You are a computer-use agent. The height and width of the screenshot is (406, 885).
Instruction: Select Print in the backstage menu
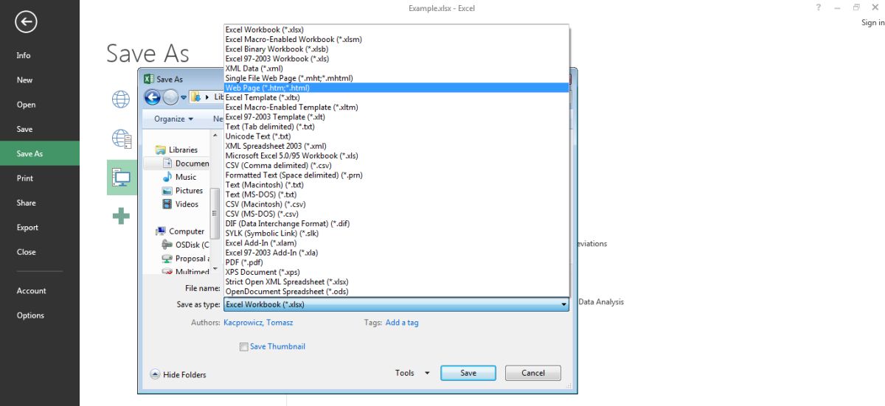40,178
